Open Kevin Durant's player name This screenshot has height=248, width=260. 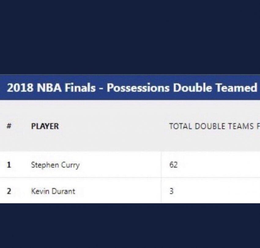point(53,191)
